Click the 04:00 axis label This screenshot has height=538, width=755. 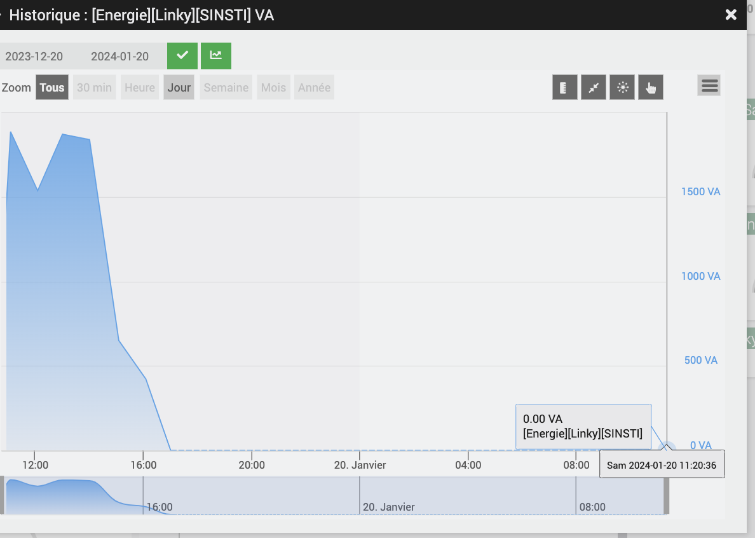coord(468,465)
